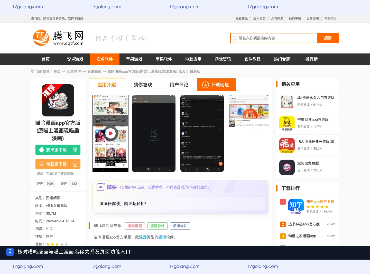Click the download arrow icon on 电脑版下载
This screenshot has height=274, width=370.
pos(75,164)
